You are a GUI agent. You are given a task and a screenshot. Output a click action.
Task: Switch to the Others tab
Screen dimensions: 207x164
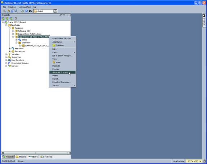point(33,156)
